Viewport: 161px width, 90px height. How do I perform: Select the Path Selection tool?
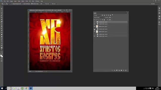(2, 43)
